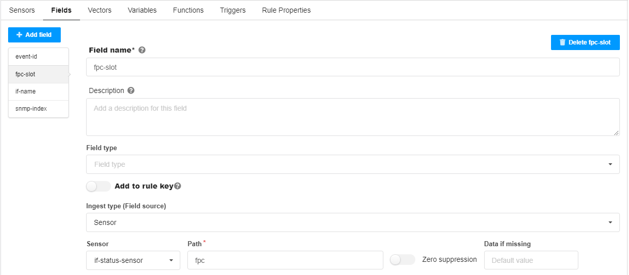Open the Vectors tab
This screenshot has height=275, width=629.
[x=100, y=10]
